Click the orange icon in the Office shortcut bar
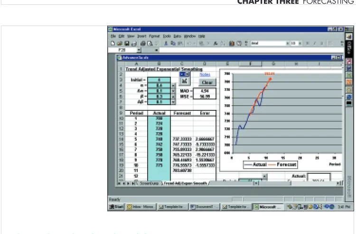The width and height of the screenshot is (356, 234). click(349, 82)
